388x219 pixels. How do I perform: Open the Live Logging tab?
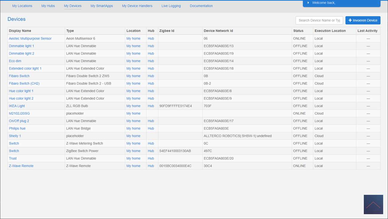(171, 6)
